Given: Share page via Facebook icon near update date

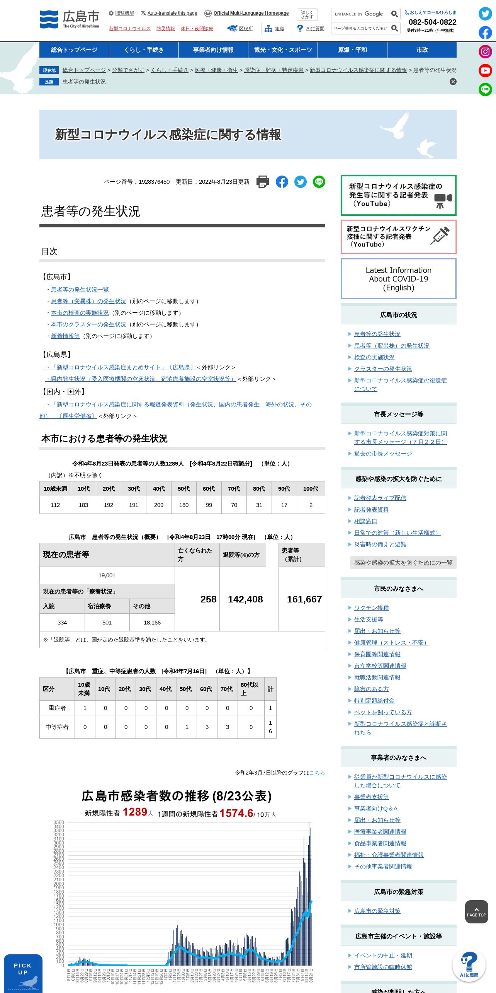Looking at the screenshot, I should click(x=282, y=182).
